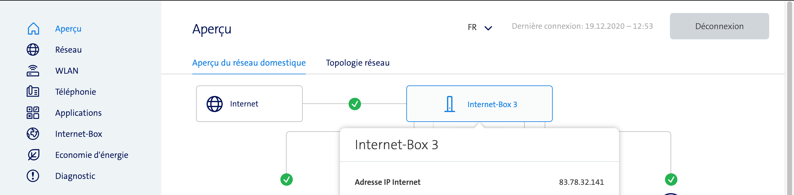
Task: Open the FR language dropdown
Action: pyautogui.click(x=472, y=28)
